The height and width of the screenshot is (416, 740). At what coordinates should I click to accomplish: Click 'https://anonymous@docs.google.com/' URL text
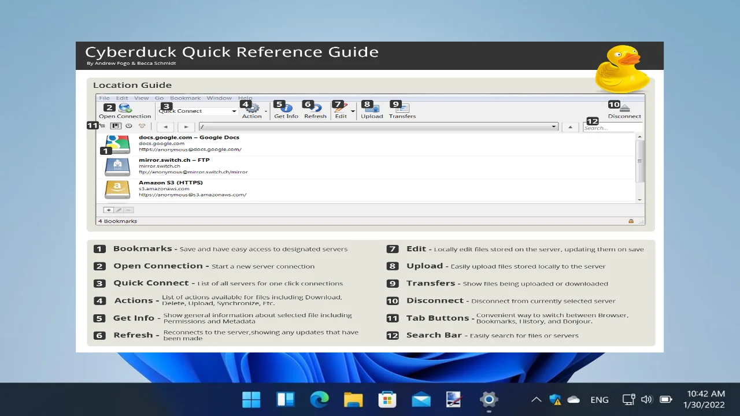point(190,149)
